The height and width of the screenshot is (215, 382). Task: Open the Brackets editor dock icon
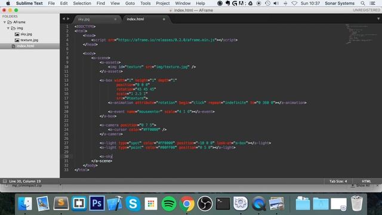(79, 203)
